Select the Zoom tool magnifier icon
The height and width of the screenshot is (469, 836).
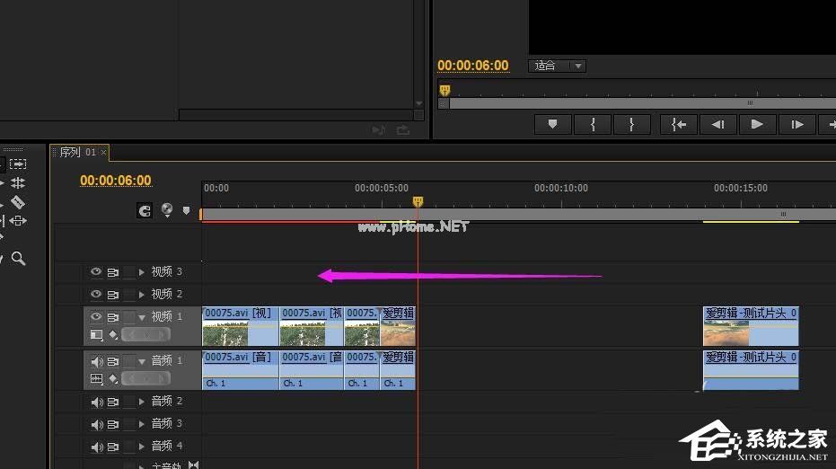[18, 259]
